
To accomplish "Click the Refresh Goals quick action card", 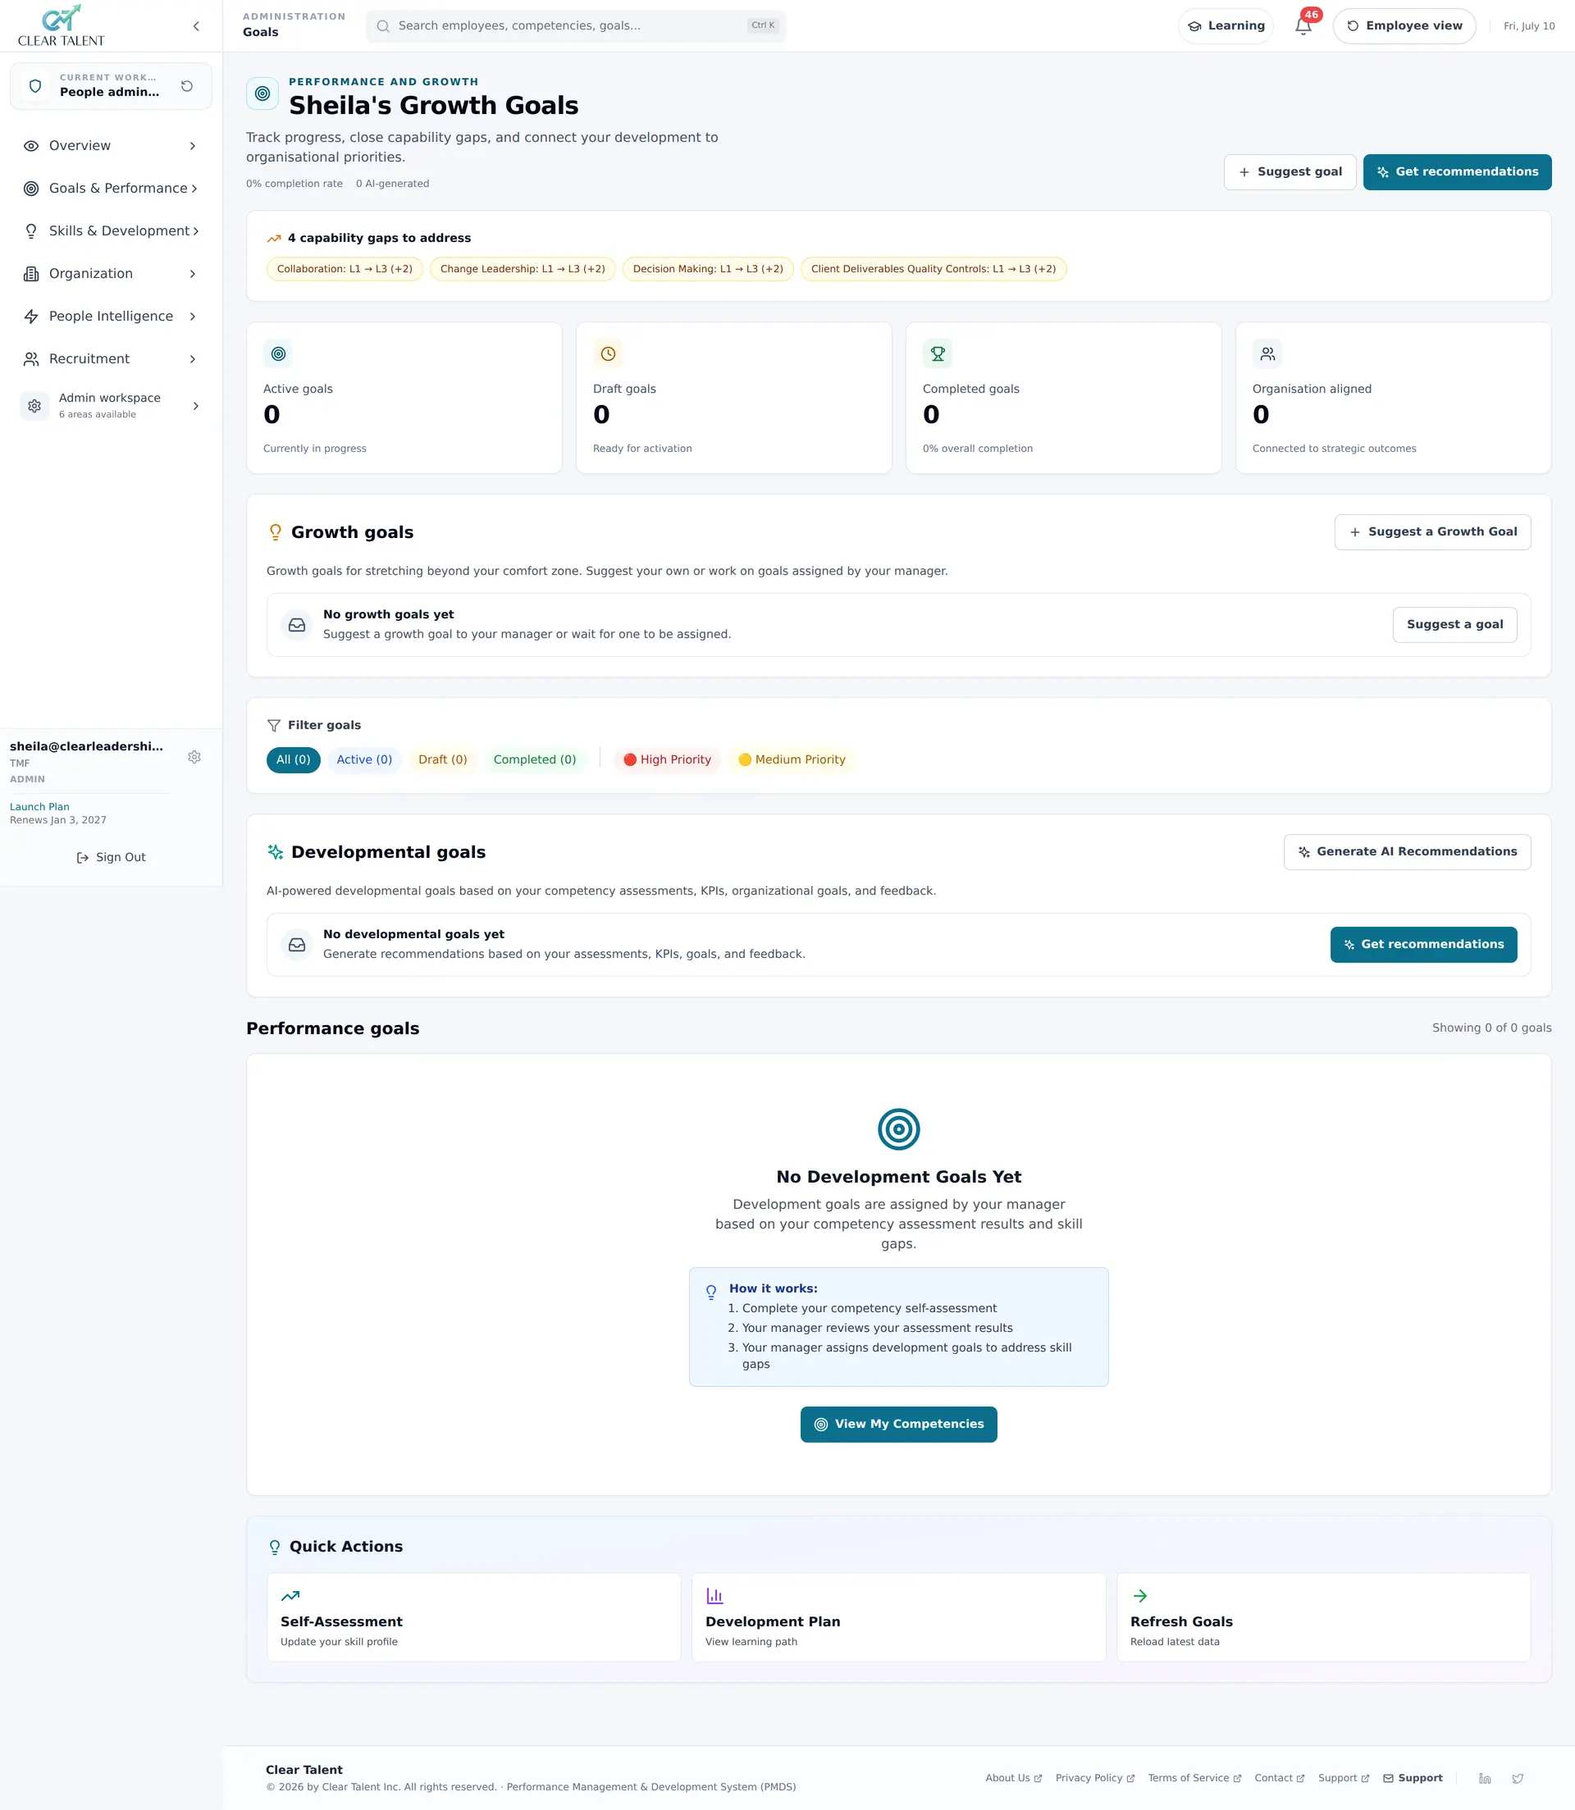I will coord(1324,1617).
